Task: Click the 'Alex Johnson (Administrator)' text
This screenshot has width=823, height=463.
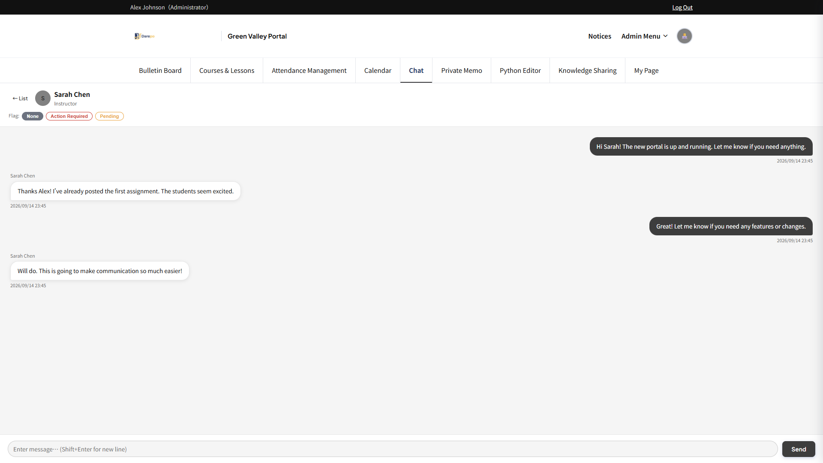Action: tap(169, 7)
